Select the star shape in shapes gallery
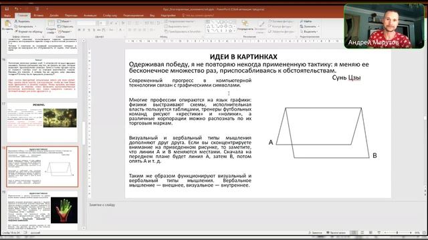The width and height of the screenshot is (428, 240). [x=230, y=31]
